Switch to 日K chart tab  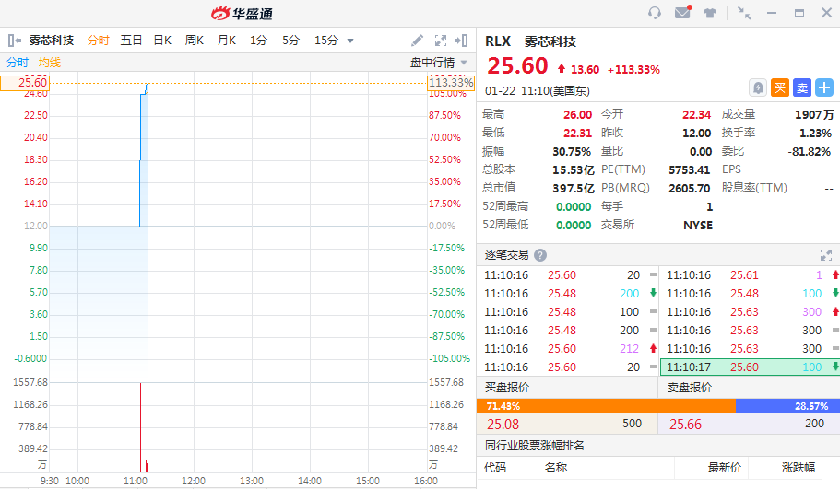coord(162,41)
